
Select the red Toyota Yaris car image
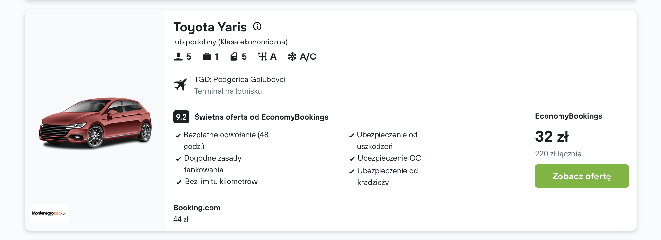(x=95, y=123)
